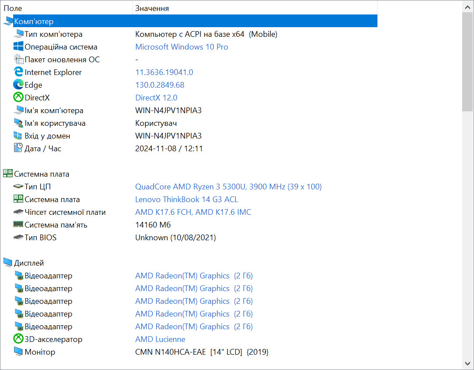Click the Internet Explorer icon
The width and height of the screenshot is (474, 370).
[18, 72]
